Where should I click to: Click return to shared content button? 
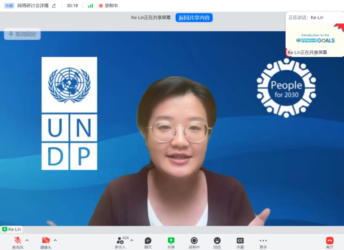coord(194,18)
